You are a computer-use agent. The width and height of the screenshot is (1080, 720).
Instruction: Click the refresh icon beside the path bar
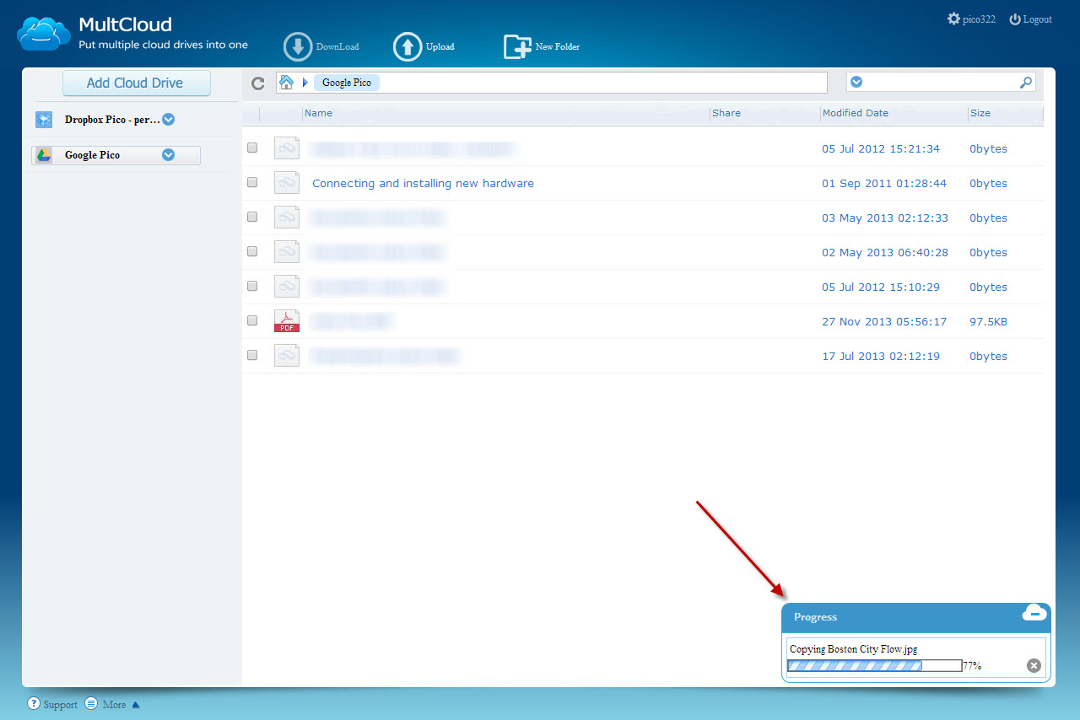[258, 83]
